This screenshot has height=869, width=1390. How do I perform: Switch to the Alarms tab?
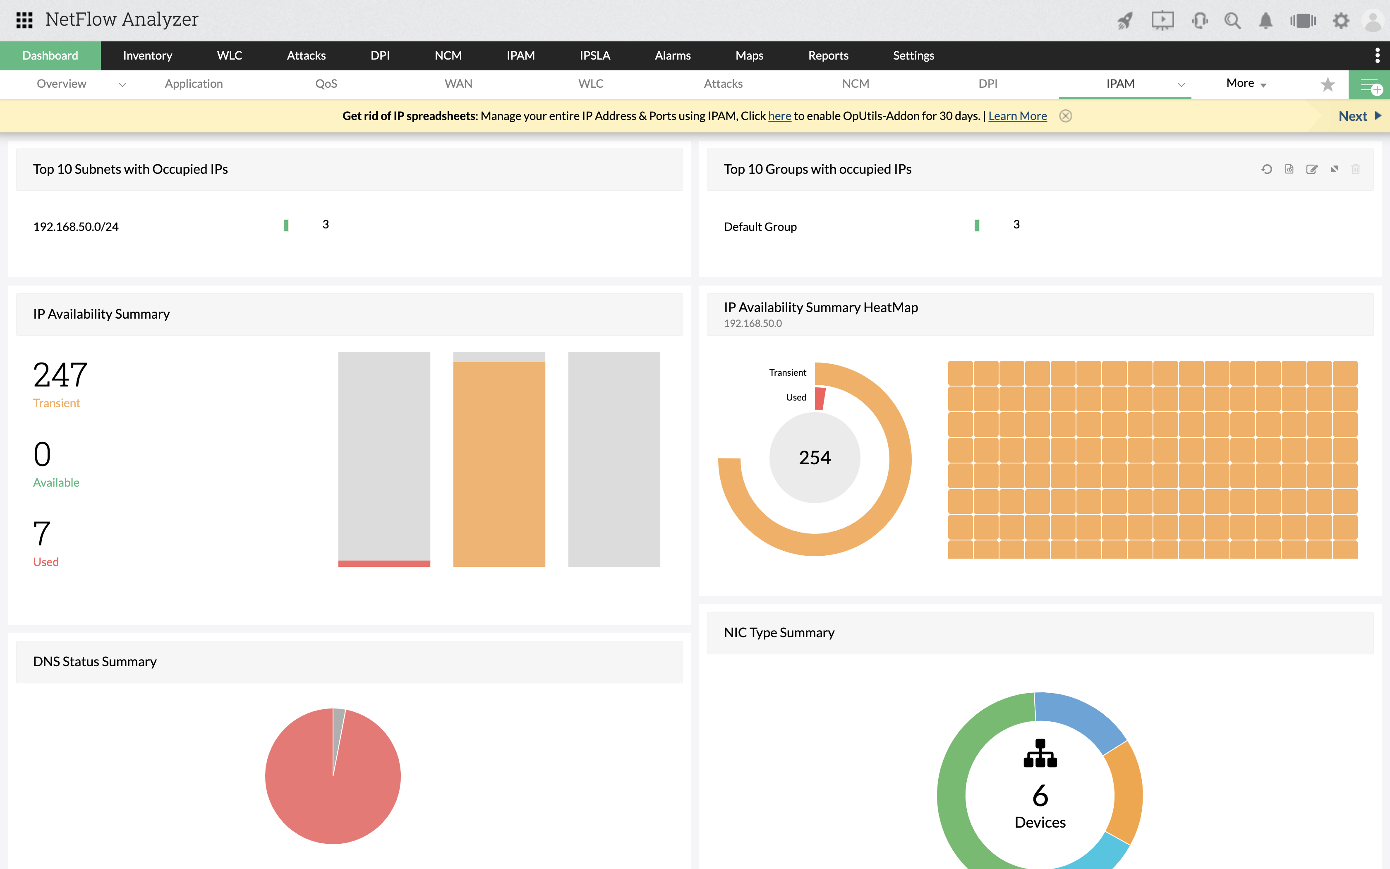click(672, 55)
